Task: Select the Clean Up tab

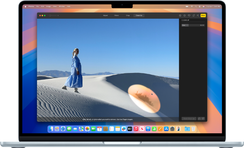Action: (139, 15)
